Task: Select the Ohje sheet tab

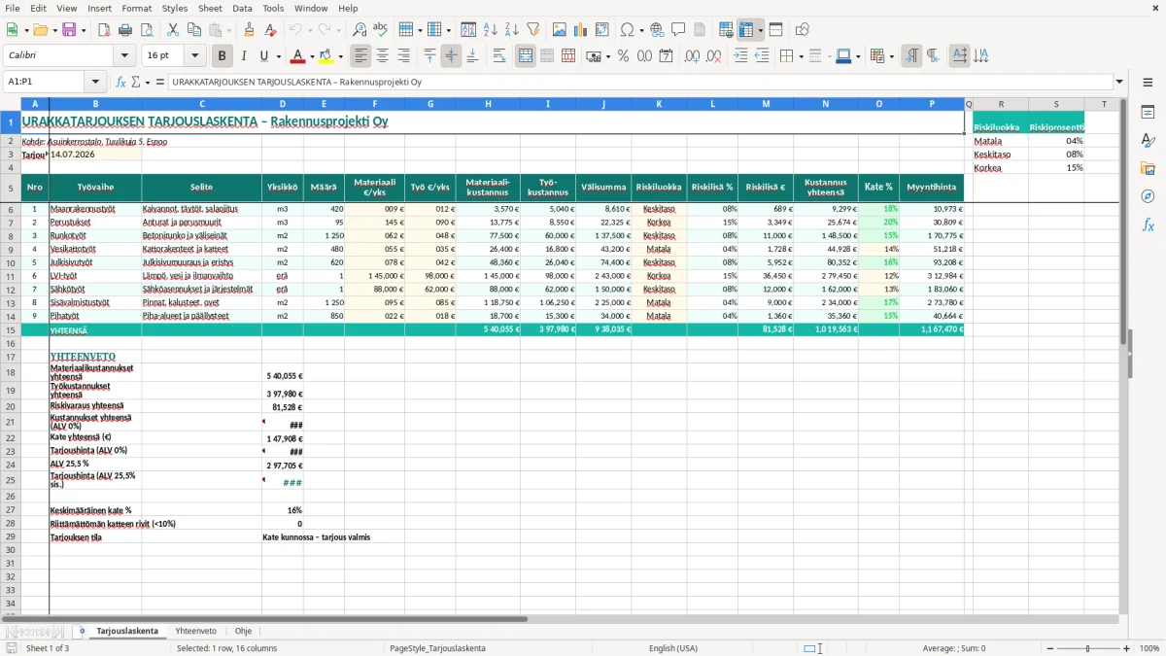Action: coord(243,632)
